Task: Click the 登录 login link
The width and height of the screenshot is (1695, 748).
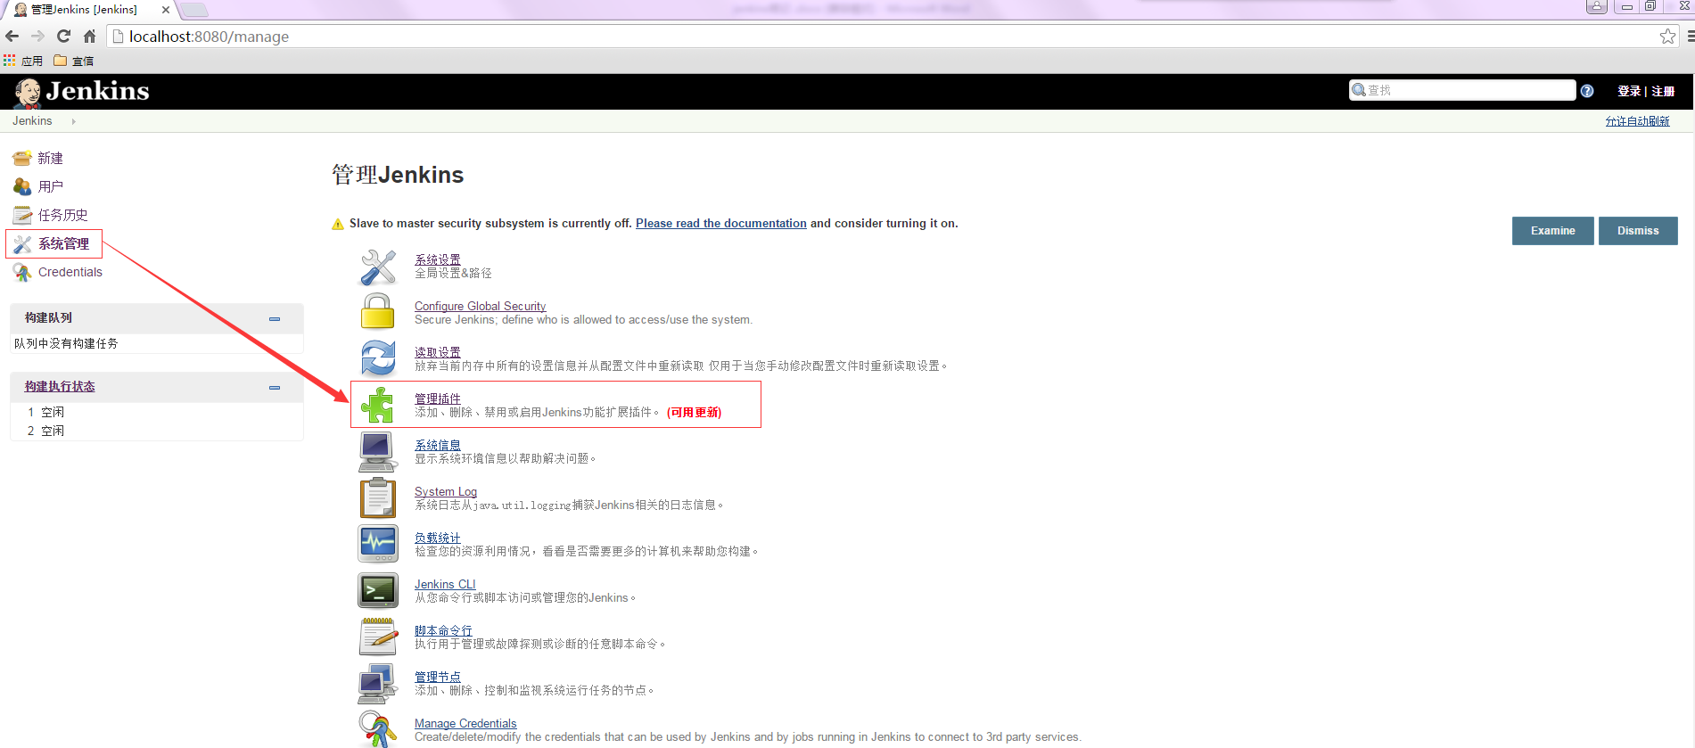Action: click(x=1629, y=91)
